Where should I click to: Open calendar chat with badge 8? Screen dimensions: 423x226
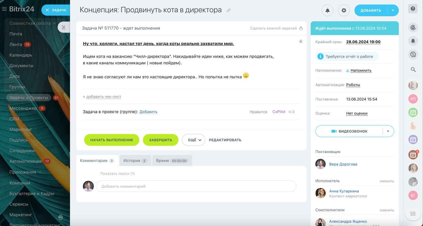coord(413,155)
